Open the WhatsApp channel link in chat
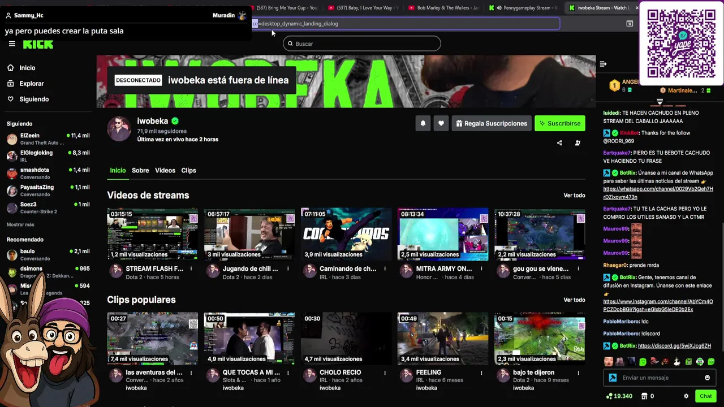The height and width of the screenshot is (407, 724). pyautogui.click(x=658, y=193)
